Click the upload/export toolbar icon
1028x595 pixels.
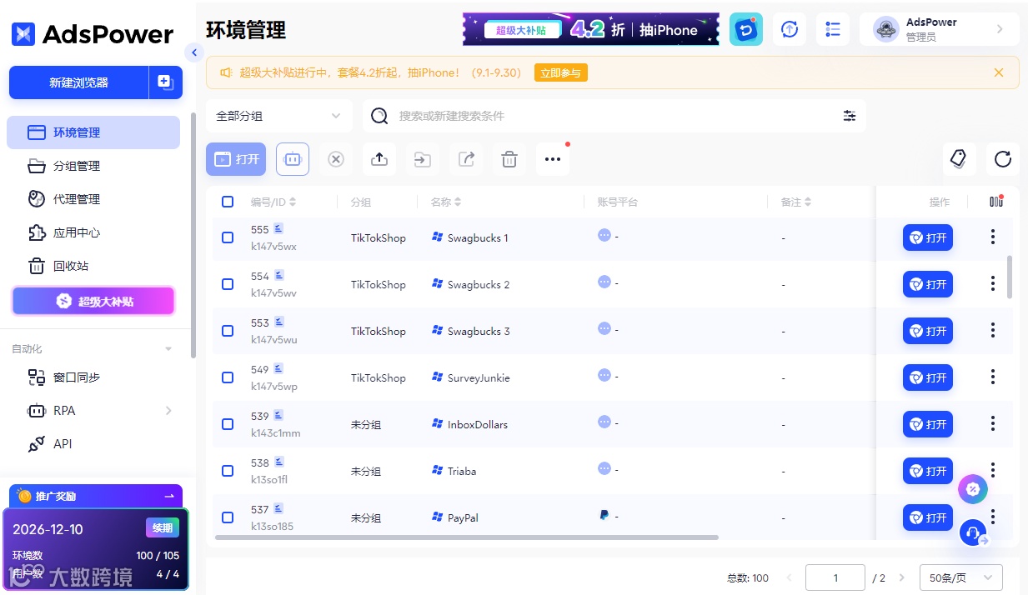point(379,159)
